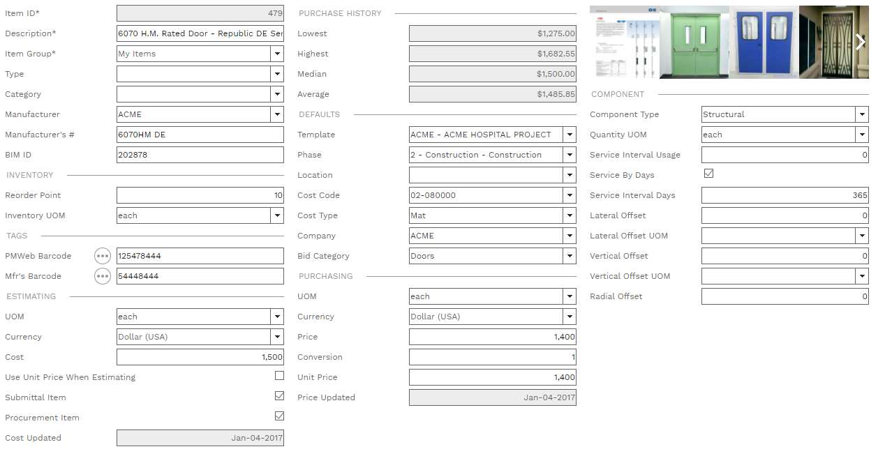Open the Item Group dropdown
The image size is (885, 456).
(277, 53)
